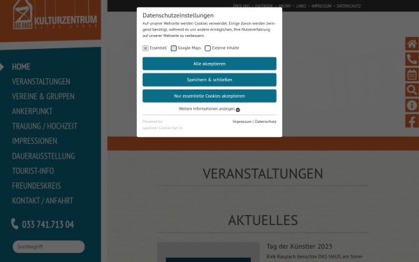
Task: Click the Kulturzentrum Das Haus logo
Action: tap(54, 15)
